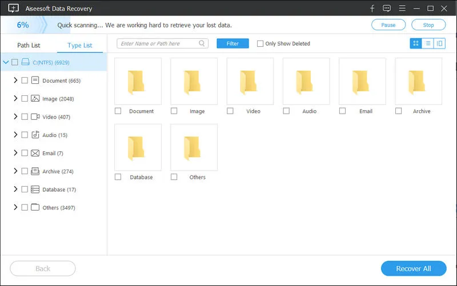Click the Others folder icon in sidebar

[x=35, y=207]
